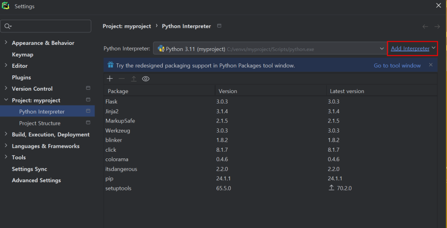The width and height of the screenshot is (447, 228).
Task: Select the pip package row
Action: 270,178
